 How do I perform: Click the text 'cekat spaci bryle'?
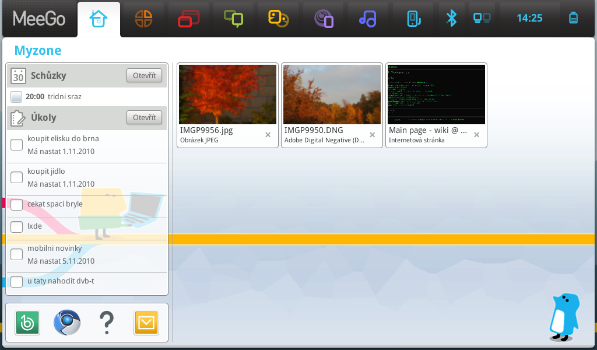pyautogui.click(x=55, y=204)
